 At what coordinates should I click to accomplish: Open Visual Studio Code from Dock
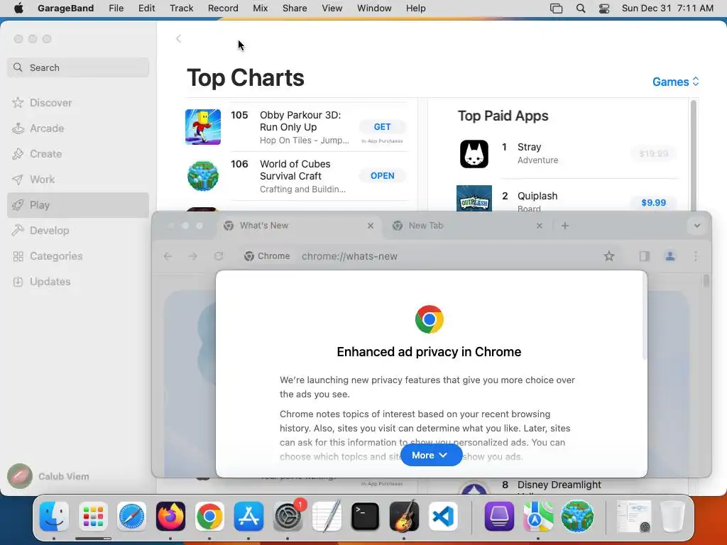(443, 517)
